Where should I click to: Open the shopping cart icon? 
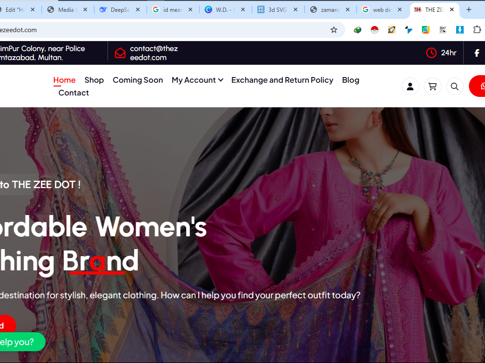(x=432, y=86)
